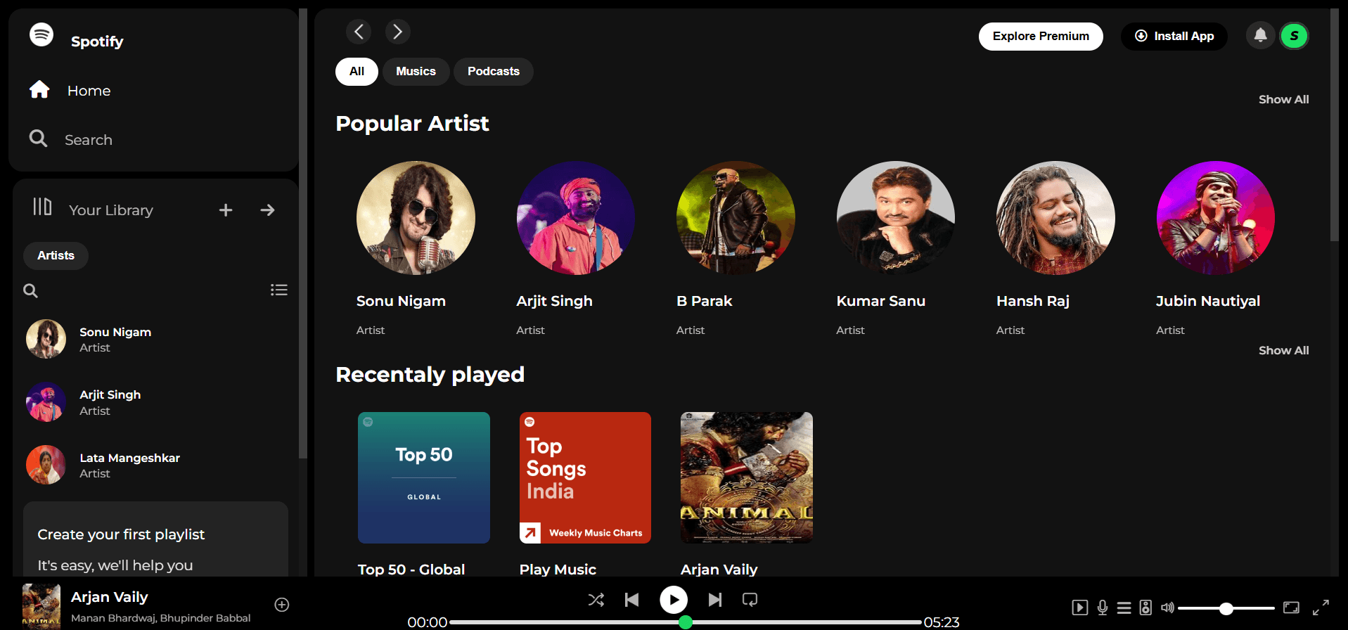
Task: Select the All filter tab
Action: (357, 72)
